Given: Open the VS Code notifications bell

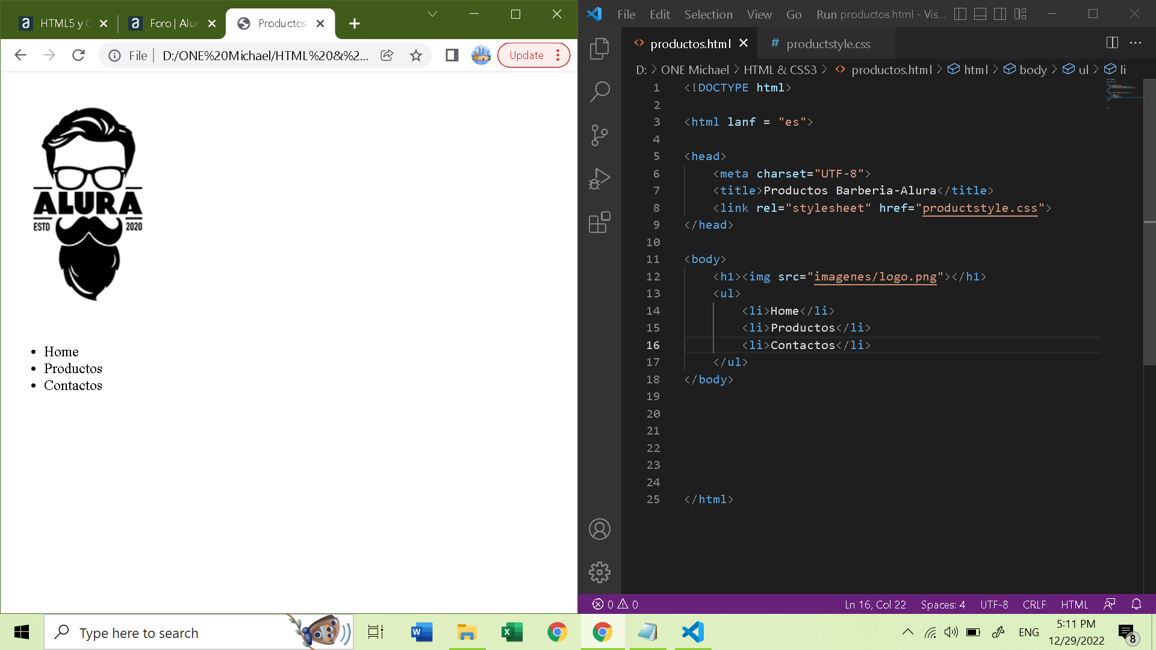Looking at the screenshot, I should point(1136,604).
